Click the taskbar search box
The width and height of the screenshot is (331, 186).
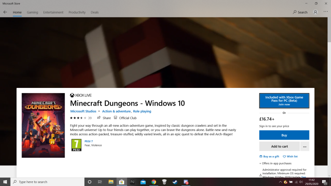point(47,182)
